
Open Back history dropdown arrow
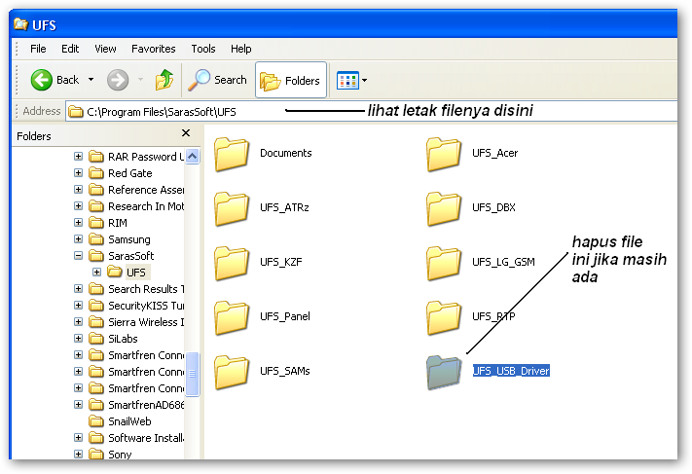[91, 80]
